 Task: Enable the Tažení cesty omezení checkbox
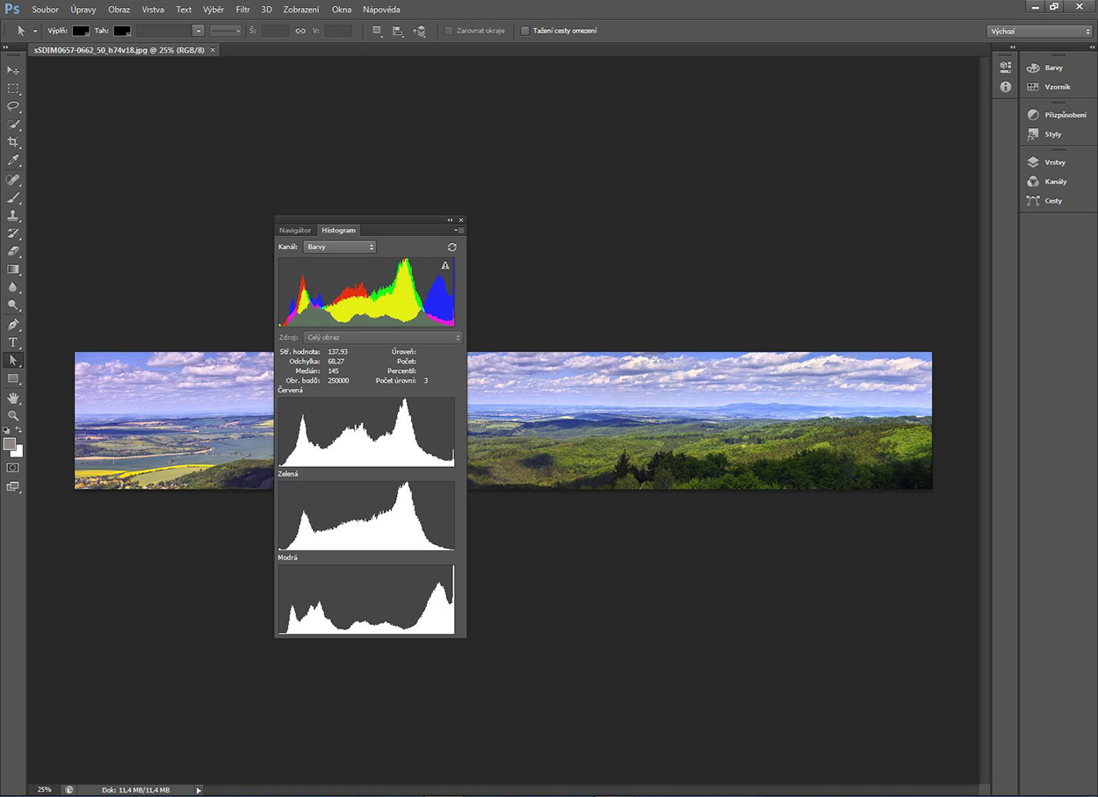525,31
